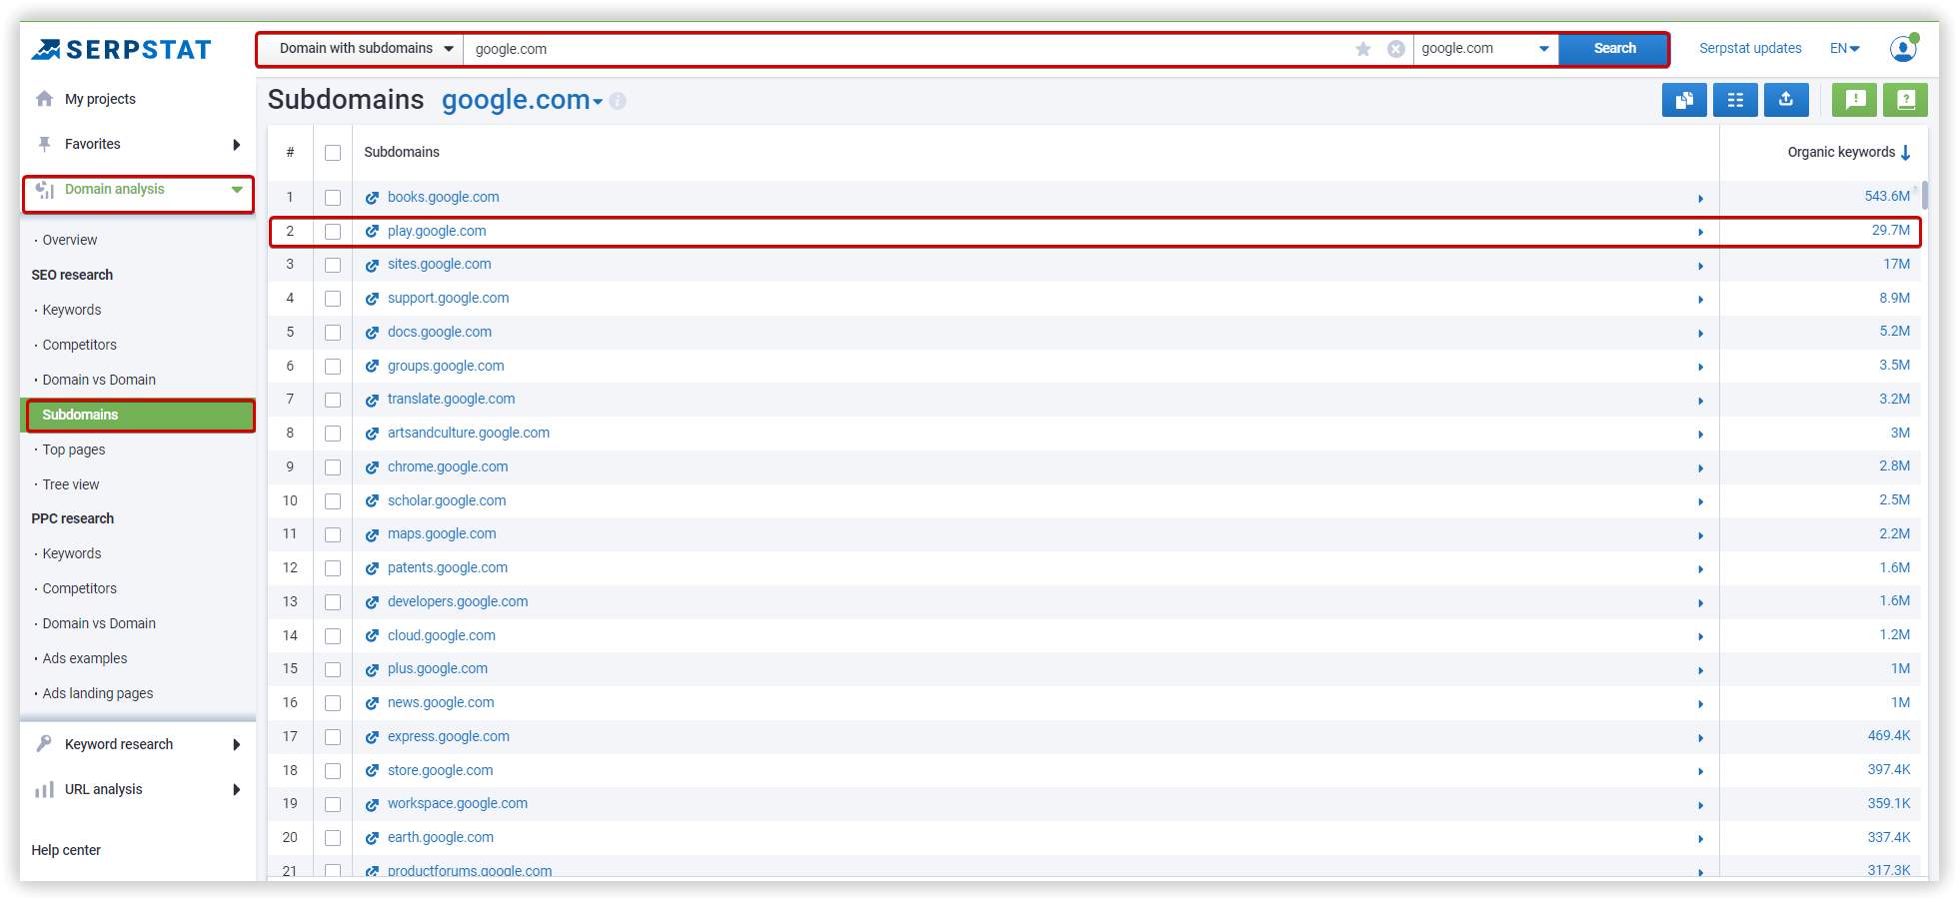Check the box for plus.google.com
The image size is (1959, 901).
[333, 669]
